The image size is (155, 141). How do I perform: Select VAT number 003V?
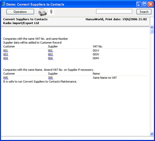96,55
